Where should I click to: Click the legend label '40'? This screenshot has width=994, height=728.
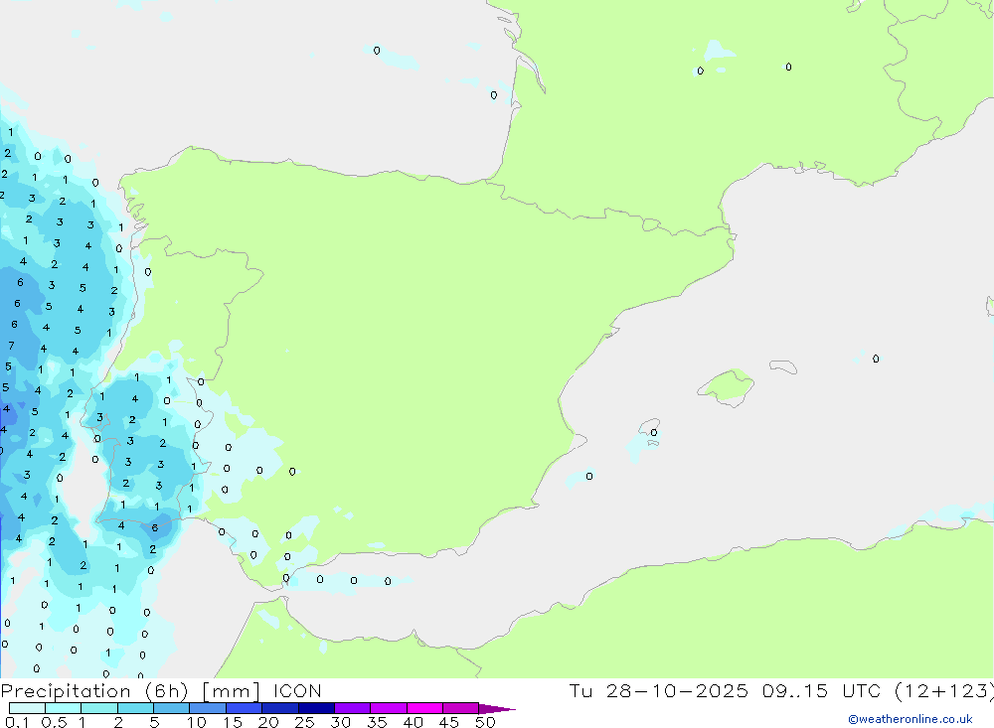pos(413,722)
